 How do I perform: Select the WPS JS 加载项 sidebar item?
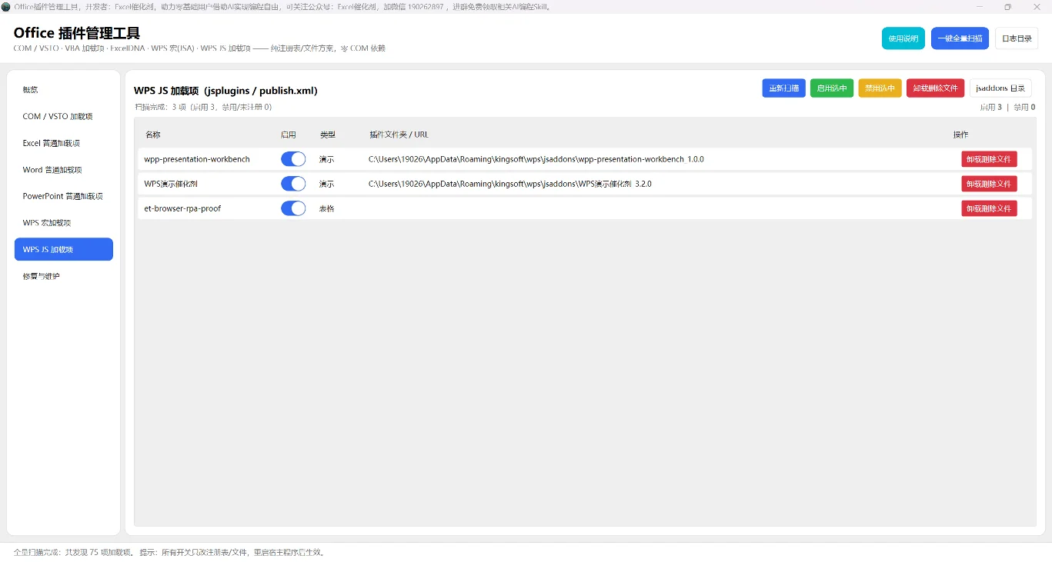click(x=64, y=249)
